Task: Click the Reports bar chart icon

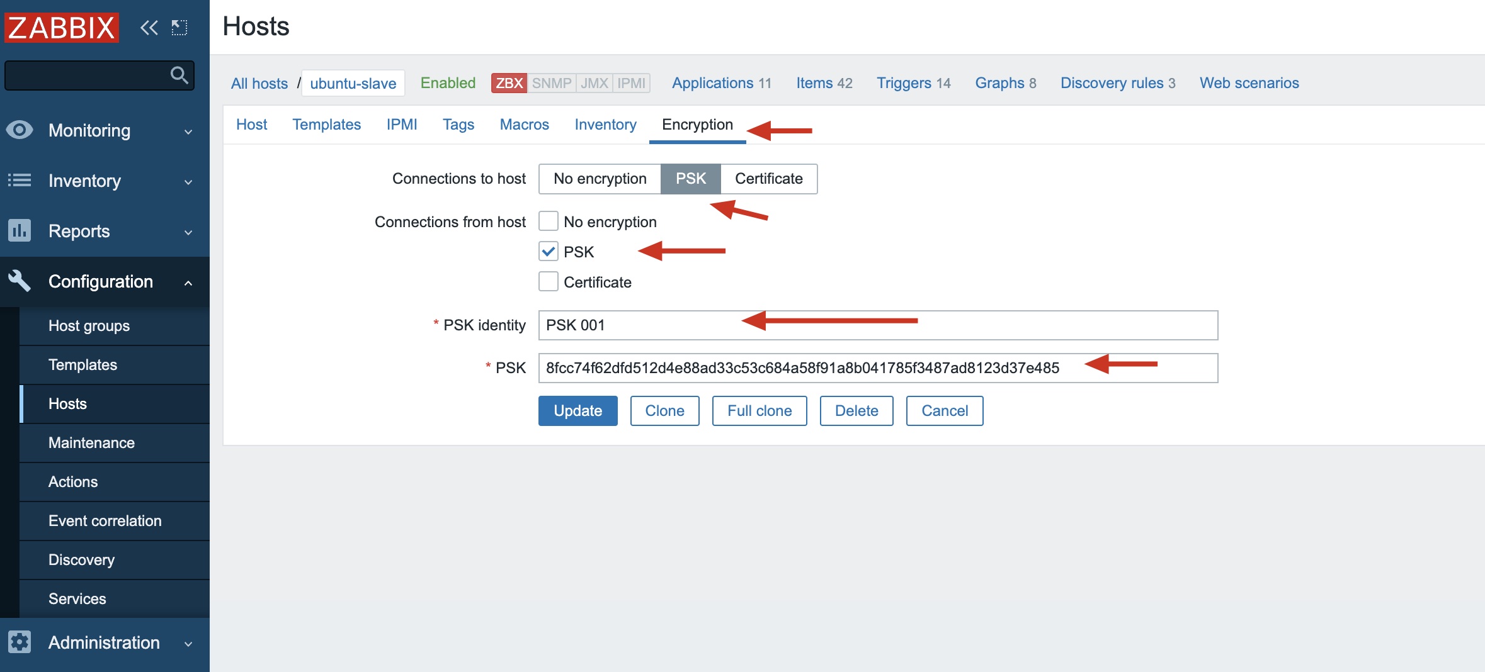Action: [20, 230]
